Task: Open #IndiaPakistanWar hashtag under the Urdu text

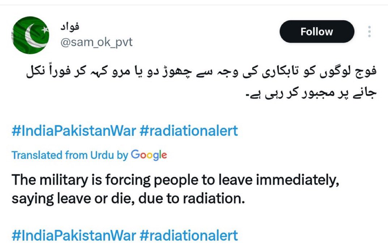Action: click(74, 130)
